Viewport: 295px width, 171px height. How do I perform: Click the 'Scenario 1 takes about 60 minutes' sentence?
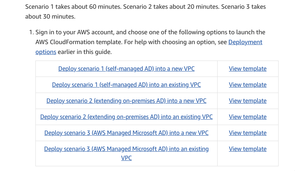pos(73,7)
